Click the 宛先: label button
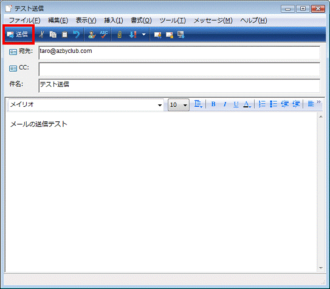Viewport: 330px width, 289px height. point(26,51)
